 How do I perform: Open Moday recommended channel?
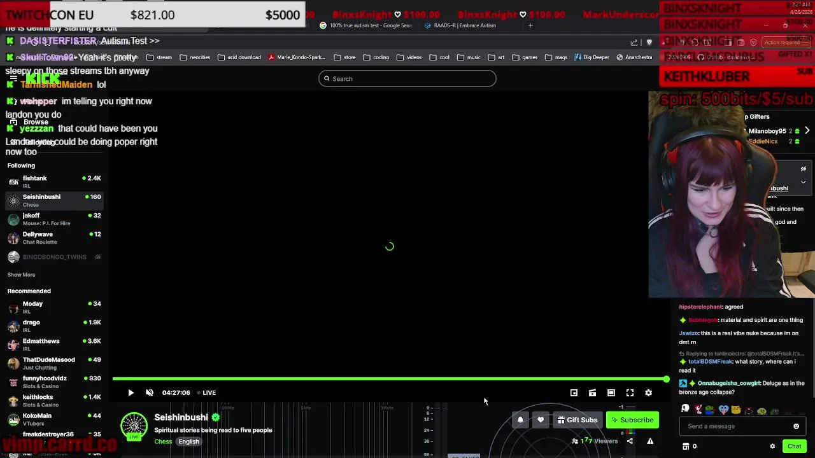[x=54, y=307]
